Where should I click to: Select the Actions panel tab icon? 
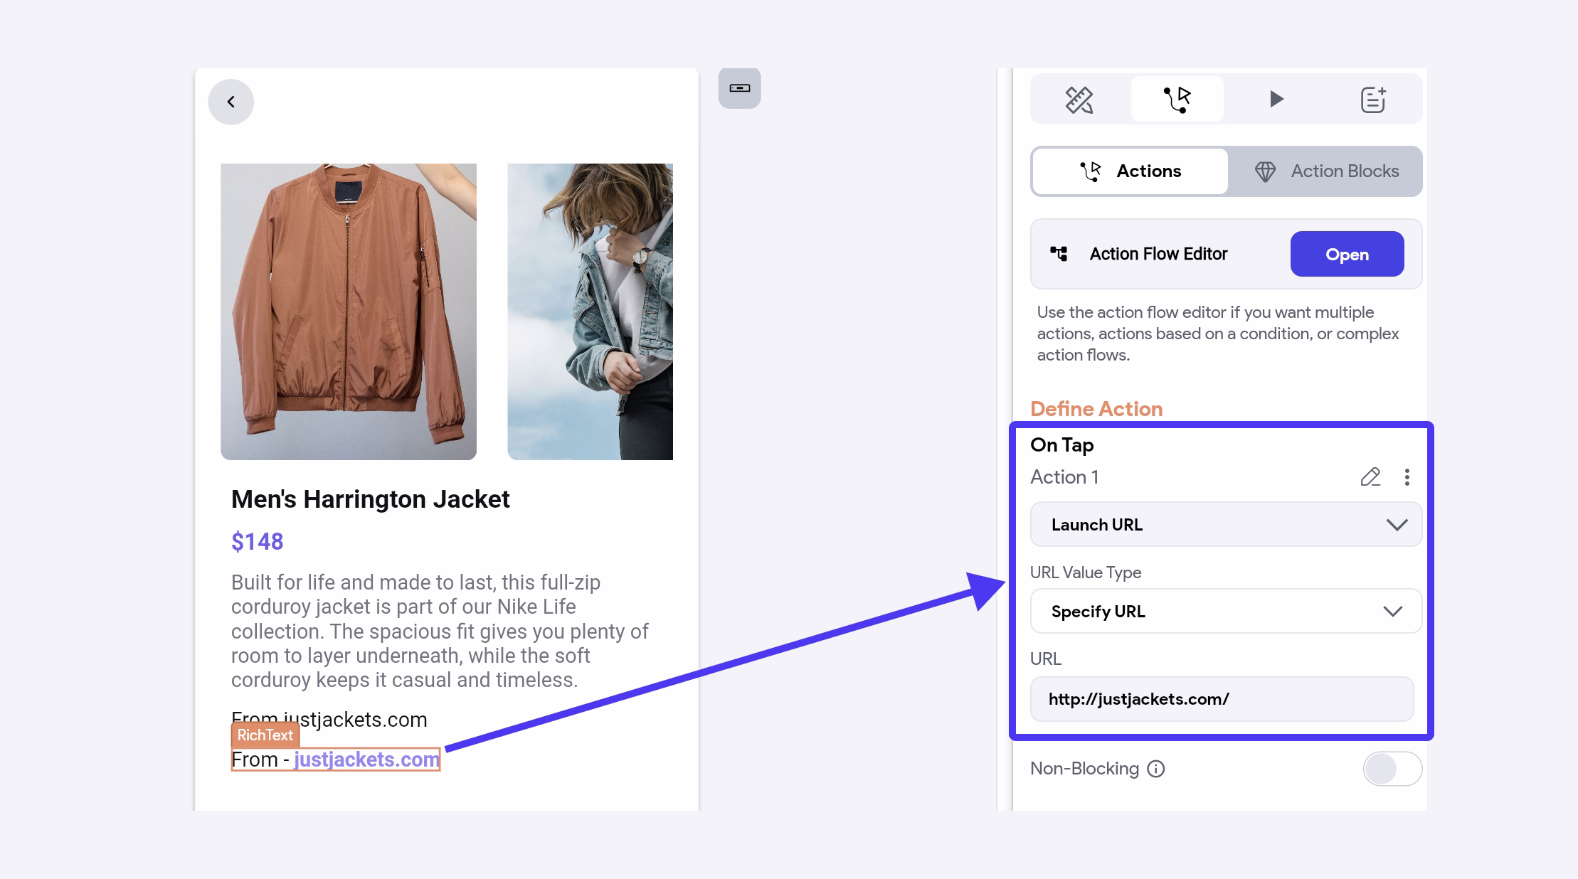[x=1177, y=100]
